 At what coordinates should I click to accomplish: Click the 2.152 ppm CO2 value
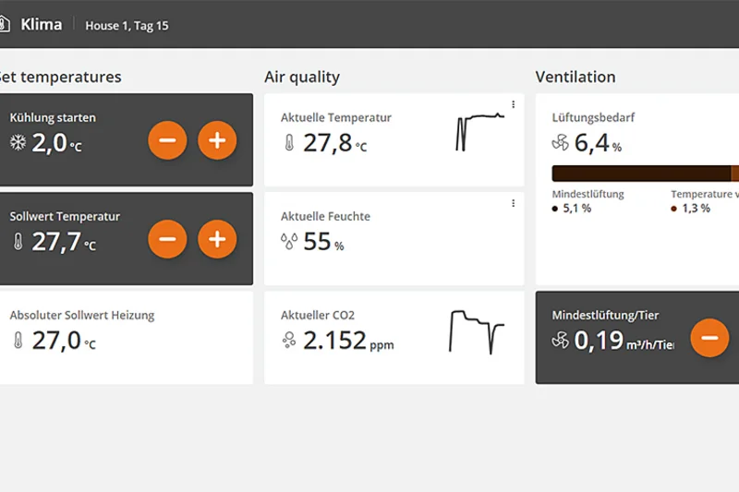[x=348, y=341]
